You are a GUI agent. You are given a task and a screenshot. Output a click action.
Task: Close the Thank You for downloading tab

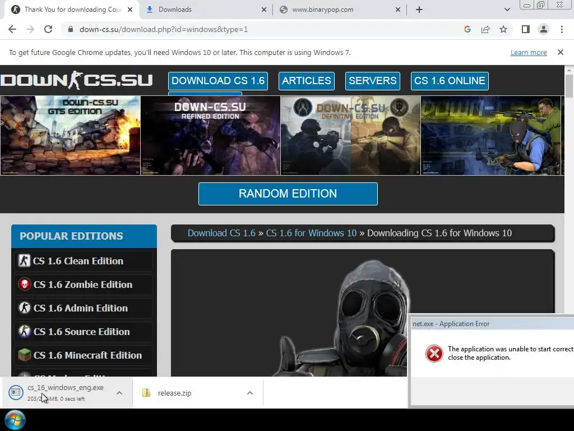[130, 10]
